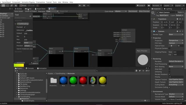Collapse the CellShading property expander
The height and width of the screenshot is (105, 186).
pyautogui.click(x=15, y=24)
